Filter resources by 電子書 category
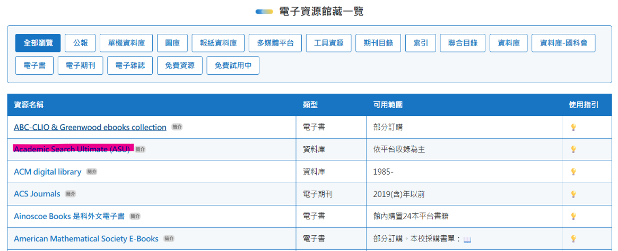The height and width of the screenshot is (251, 618). click(x=34, y=65)
